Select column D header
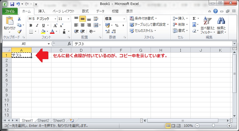 [81, 50]
